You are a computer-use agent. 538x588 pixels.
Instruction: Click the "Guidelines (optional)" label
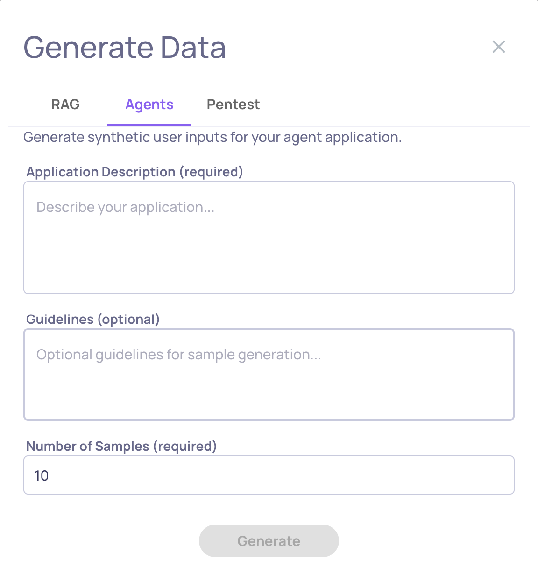[93, 319]
